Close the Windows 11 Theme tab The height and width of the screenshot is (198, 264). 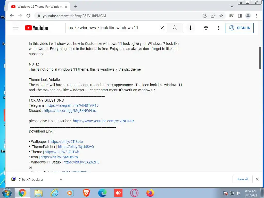coord(66,7)
